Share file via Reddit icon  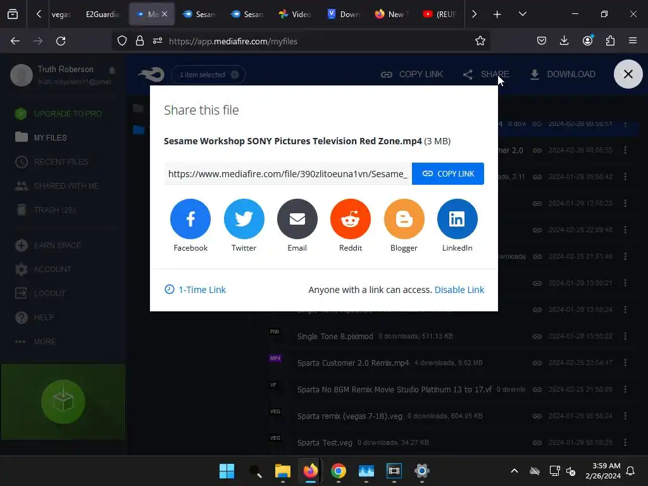click(351, 219)
